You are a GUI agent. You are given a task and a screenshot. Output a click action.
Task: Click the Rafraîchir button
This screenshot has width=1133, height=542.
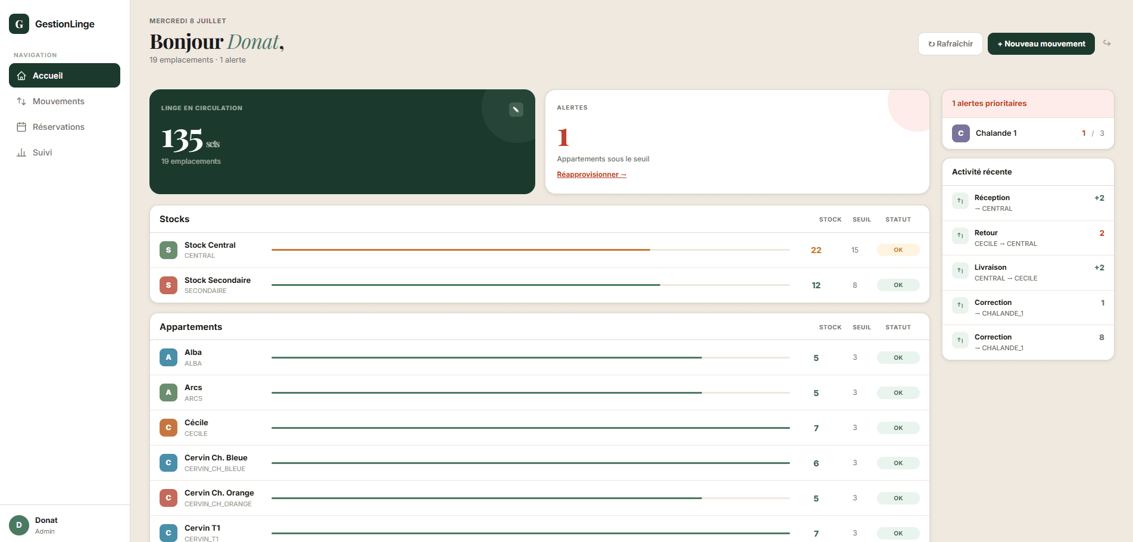point(950,43)
